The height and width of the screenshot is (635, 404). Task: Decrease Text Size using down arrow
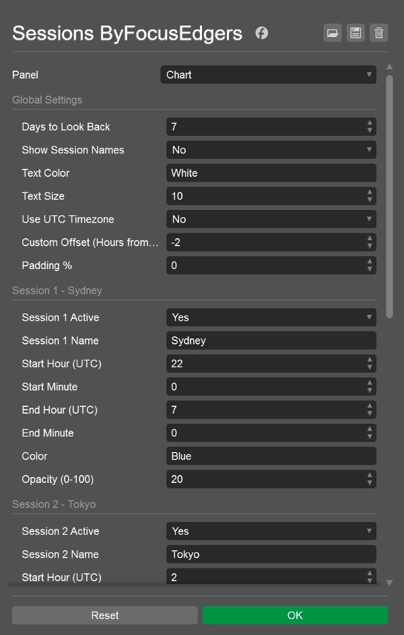(x=370, y=200)
